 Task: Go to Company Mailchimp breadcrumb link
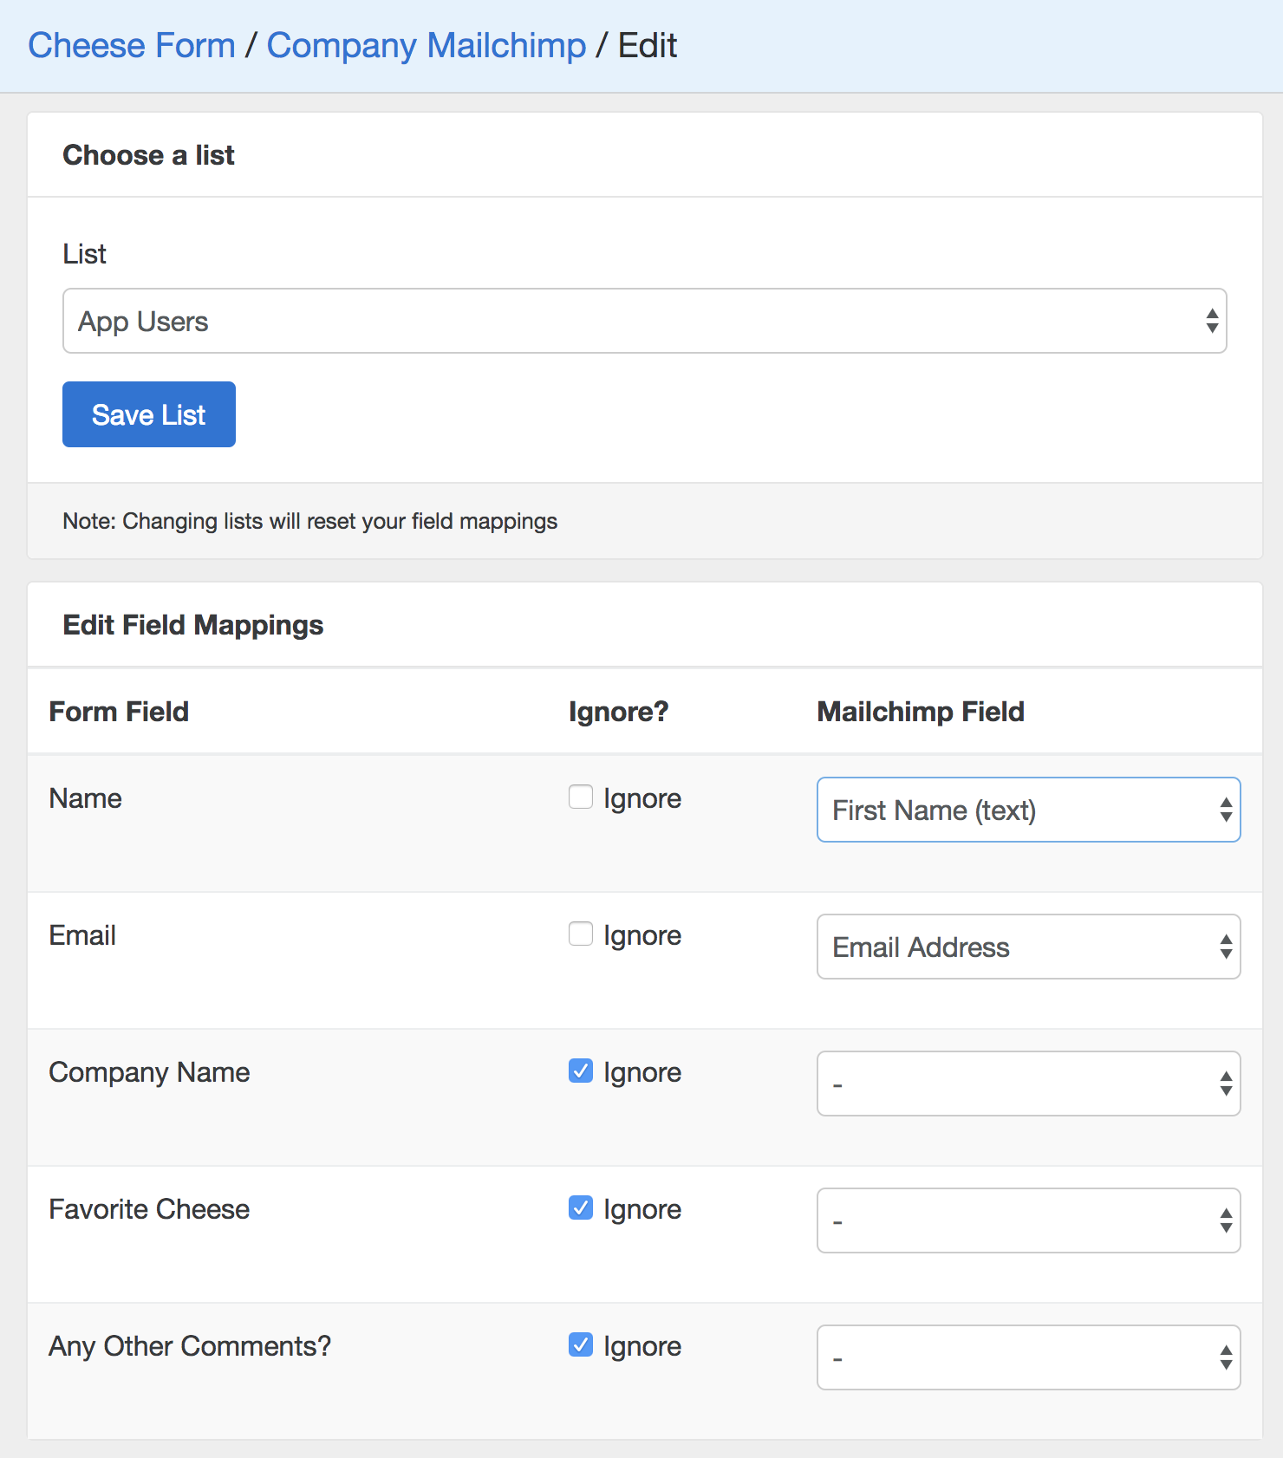click(426, 46)
